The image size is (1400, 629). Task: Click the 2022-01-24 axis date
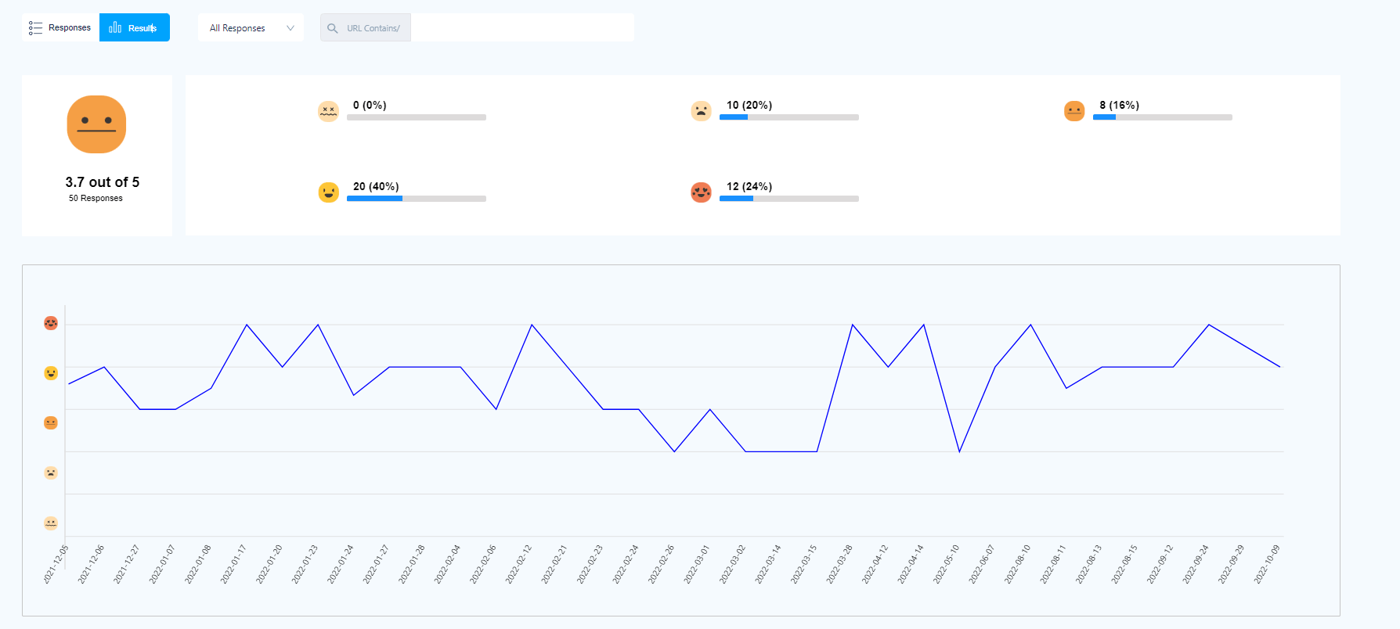pyautogui.click(x=341, y=564)
